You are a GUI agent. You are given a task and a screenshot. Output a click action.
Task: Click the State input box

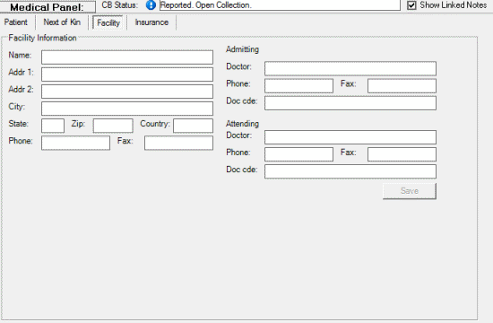pyautogui.click(x=53, y=126)
